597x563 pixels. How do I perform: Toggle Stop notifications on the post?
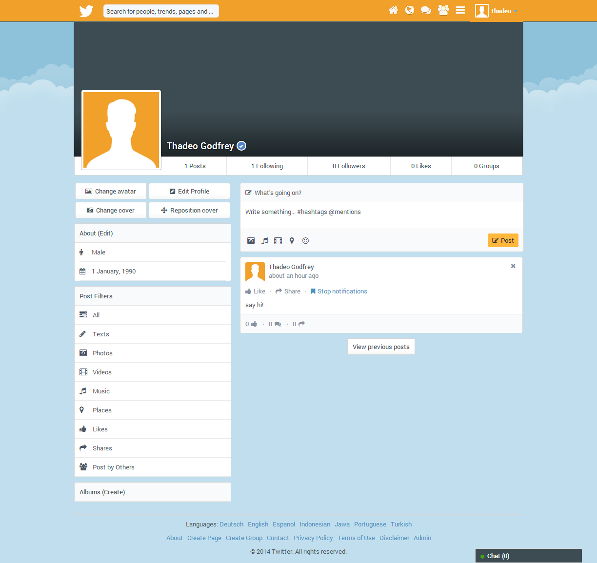[x=338, y=291]
